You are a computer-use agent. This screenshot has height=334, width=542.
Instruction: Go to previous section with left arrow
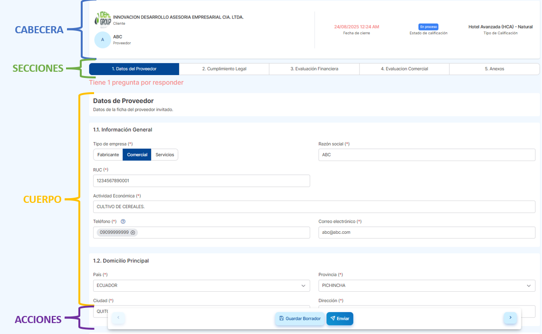118,318
